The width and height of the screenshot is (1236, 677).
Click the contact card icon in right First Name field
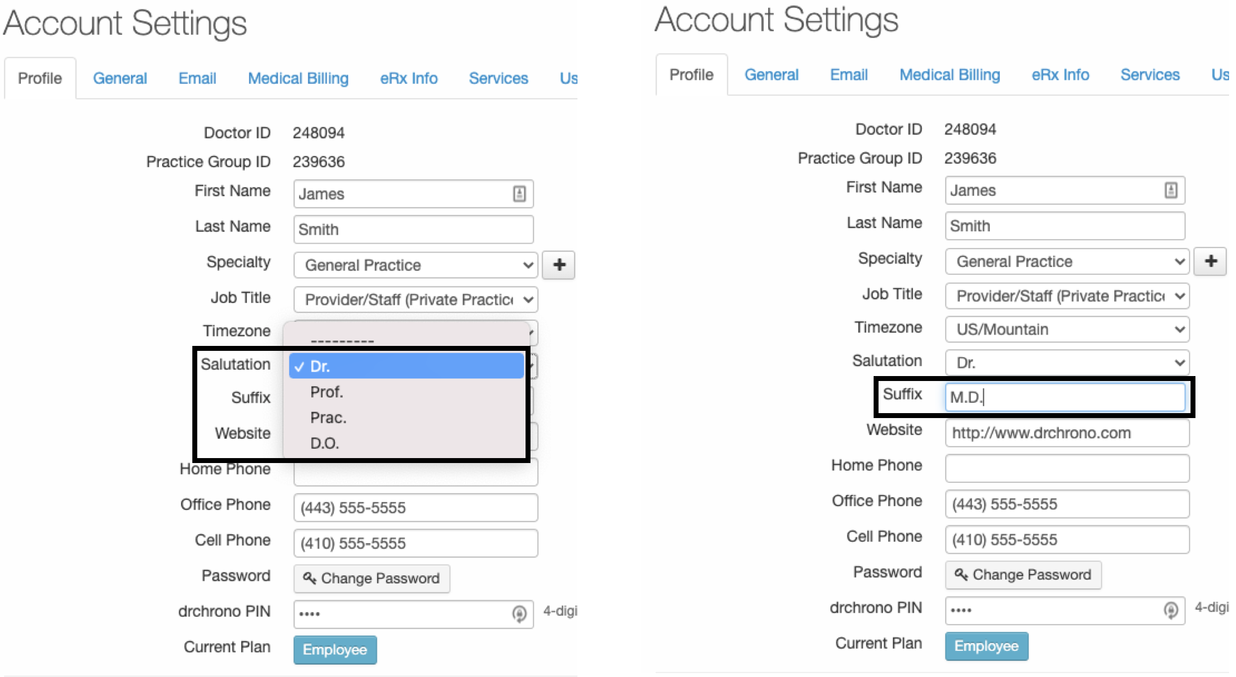[1171, 190]
